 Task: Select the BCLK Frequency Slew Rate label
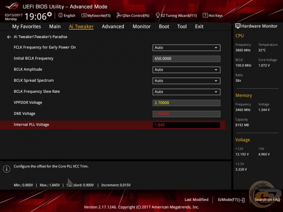pos(37,91)
